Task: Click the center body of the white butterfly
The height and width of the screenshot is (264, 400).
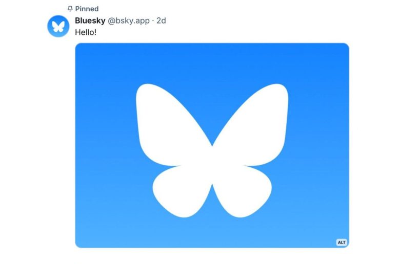Action: (x=212, y=165)
